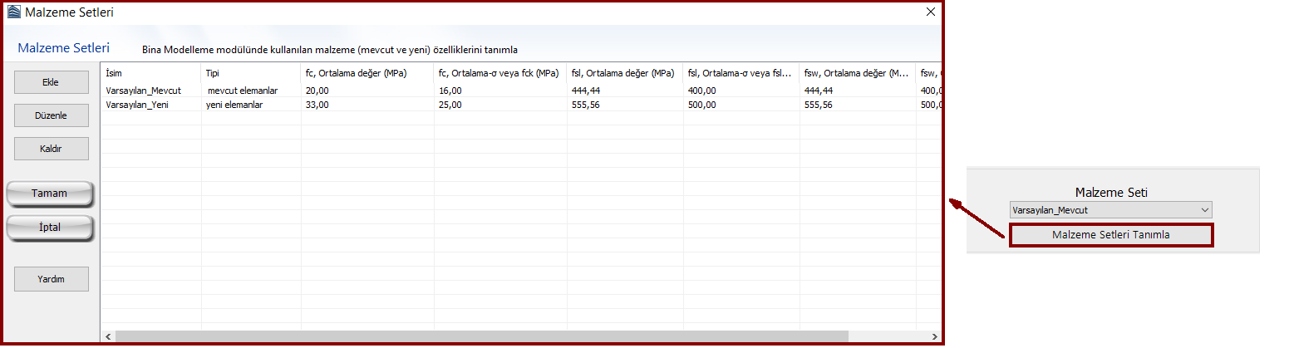Click Kaldır to remove a set

[x=52, y=149]
